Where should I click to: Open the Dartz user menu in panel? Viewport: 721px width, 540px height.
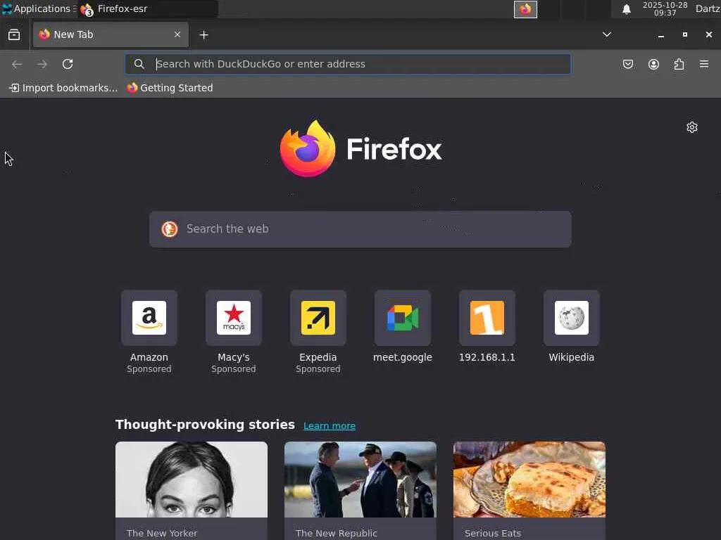(x=708, y=8)
